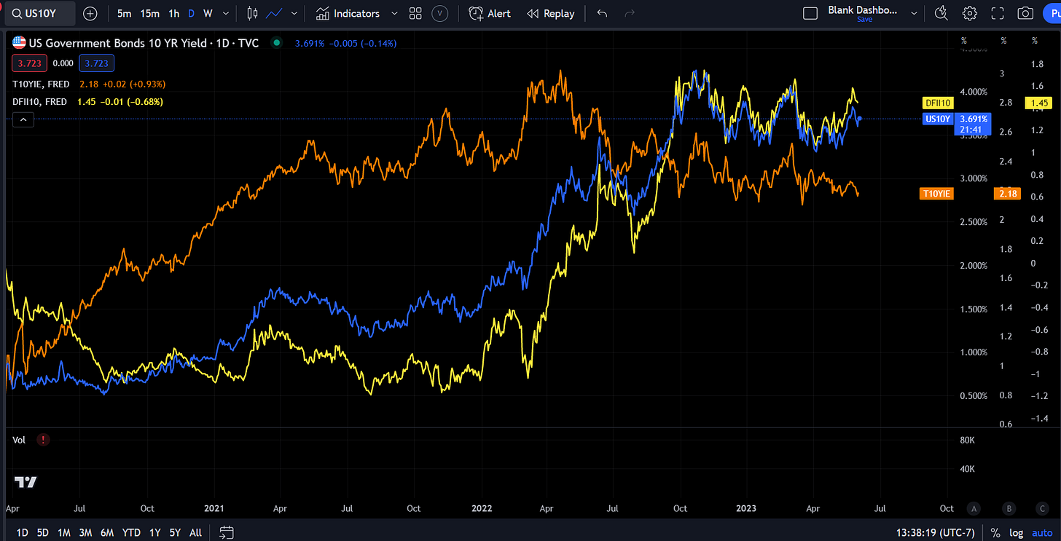Open chart settings gear
Image resolution: width=1061 pixels, height=541 pixels.
pyautogui.click(x=968, y=13)
